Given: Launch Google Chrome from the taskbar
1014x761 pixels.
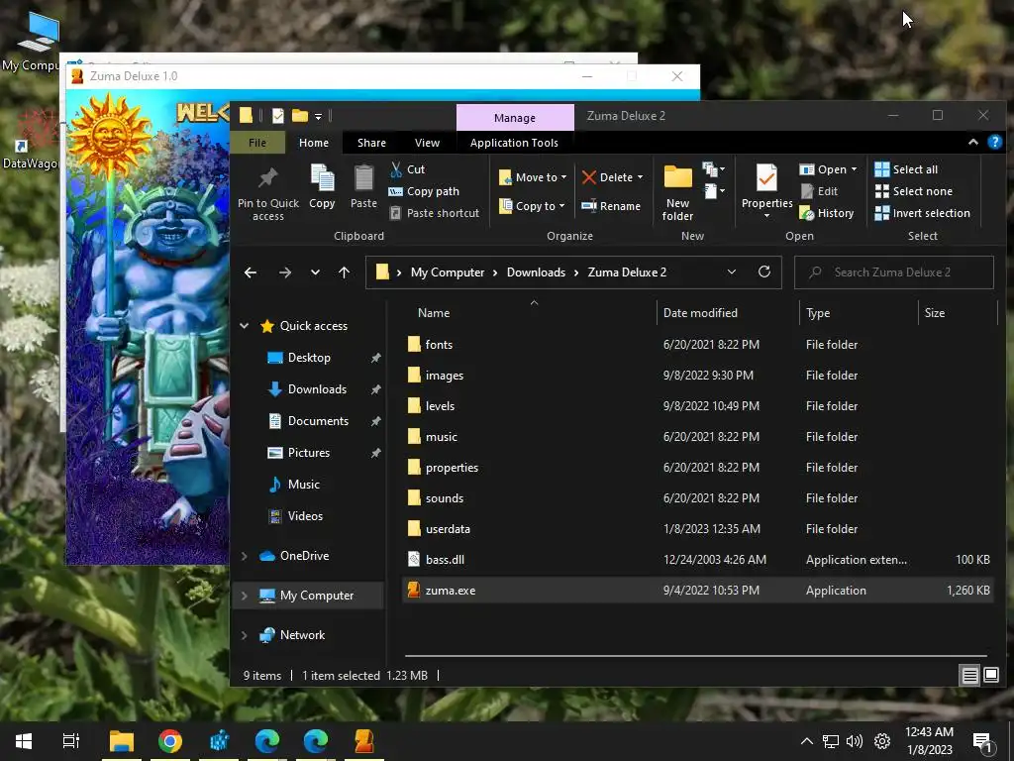Looking at the screenshot, I should pos(170,741).
